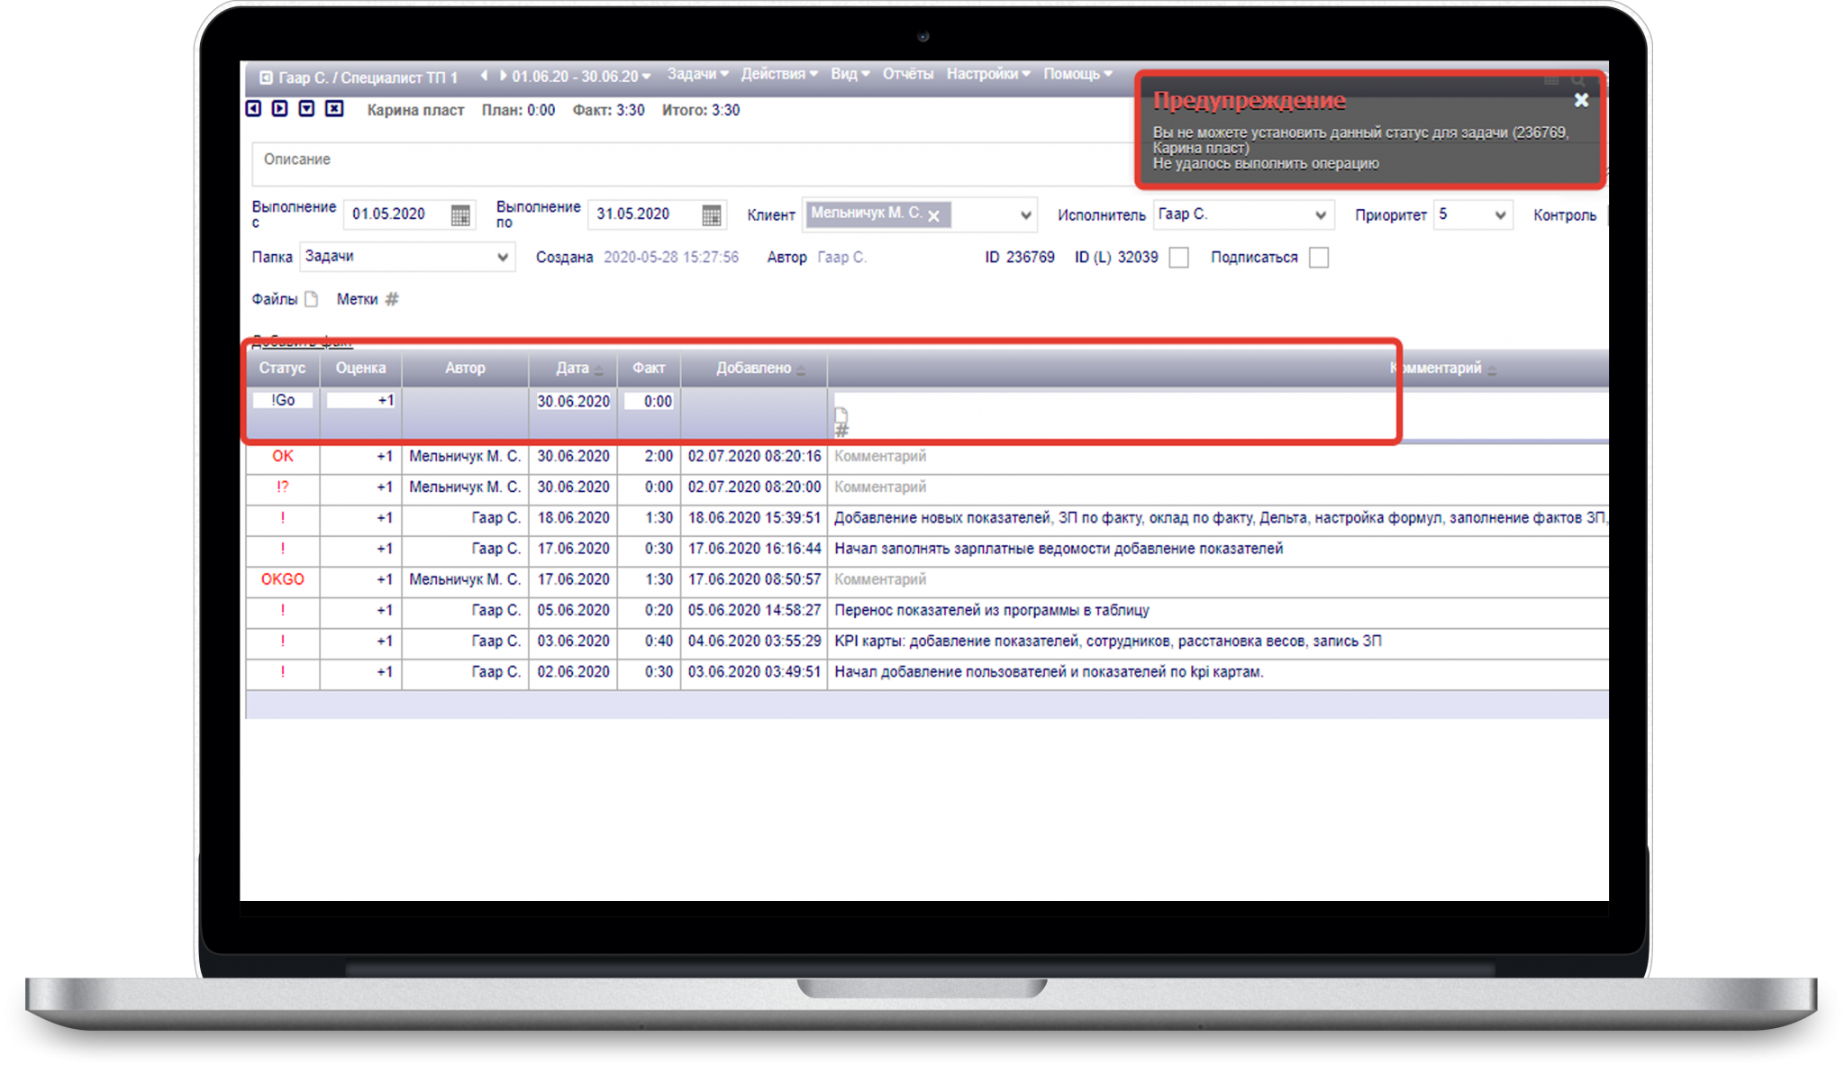Remove client tag Мельничук М. С.
This screenshot has height=1065, width=1845.
(934, 216)
